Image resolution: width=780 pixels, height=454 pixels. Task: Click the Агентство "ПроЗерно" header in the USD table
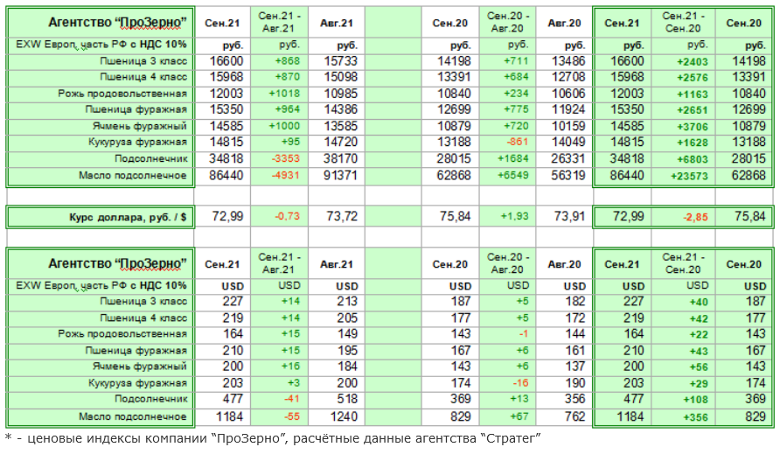click(117, 263)
